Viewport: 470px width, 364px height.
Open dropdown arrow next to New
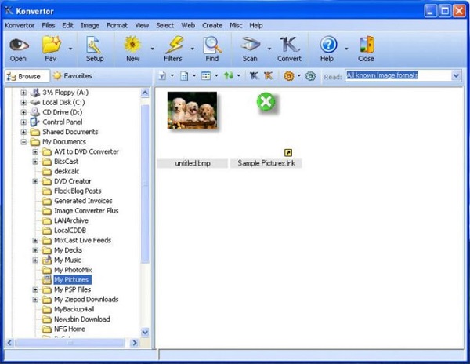[152, 49]
